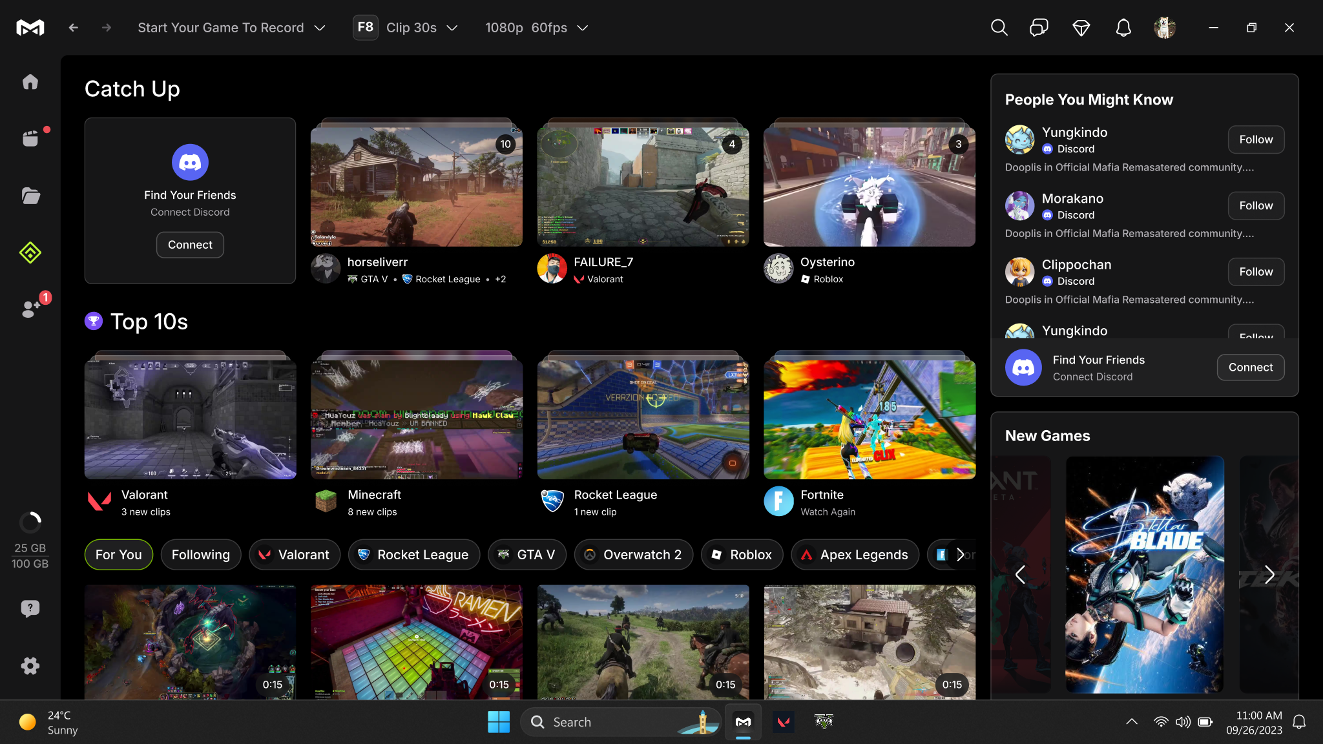Screen dimensions: 1323x744
Task: Open settings gear in the sidebar
Action: (30, 666)
